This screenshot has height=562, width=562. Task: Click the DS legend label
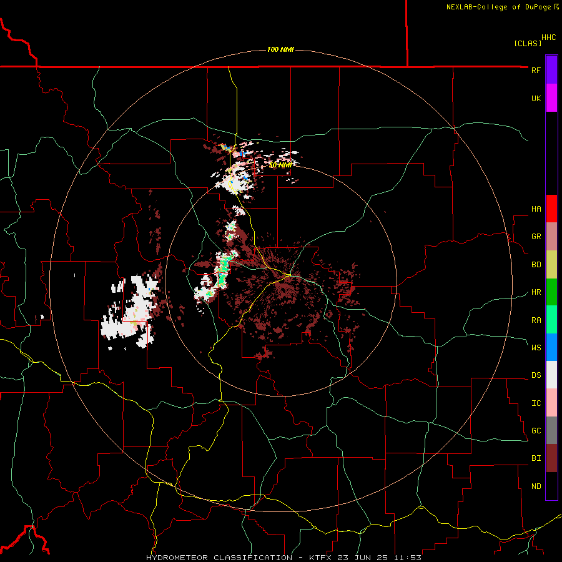tap(536, 375)
